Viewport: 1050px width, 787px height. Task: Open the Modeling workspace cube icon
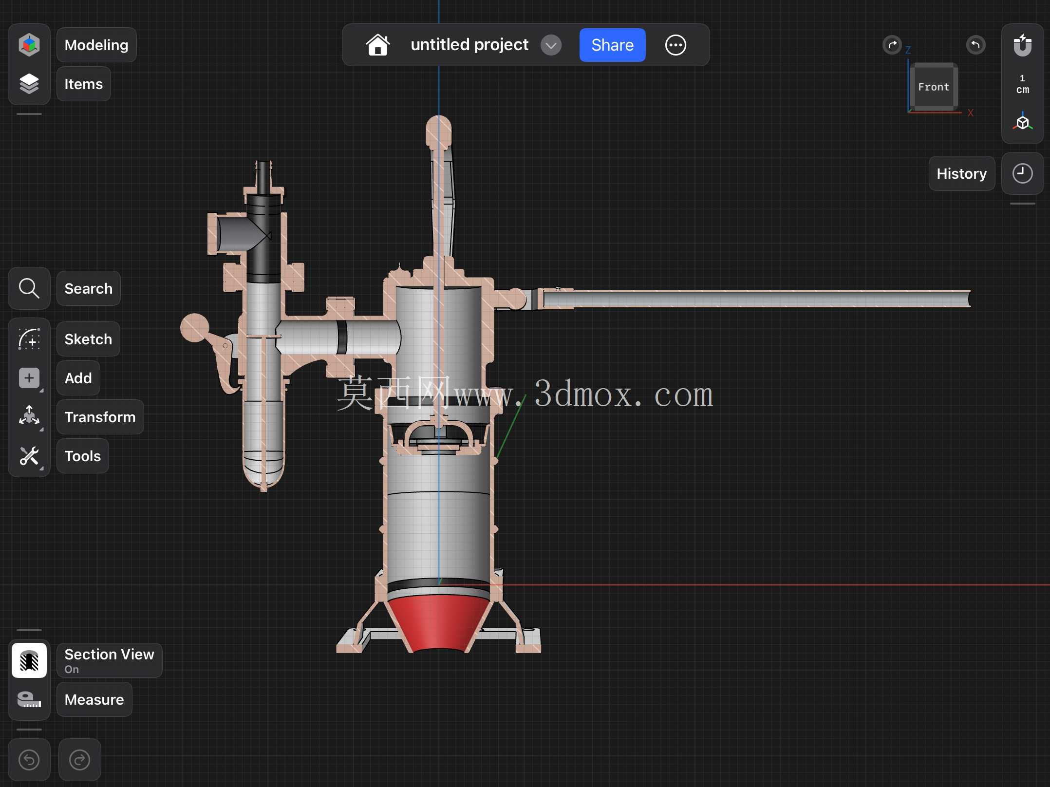(29, 45)
